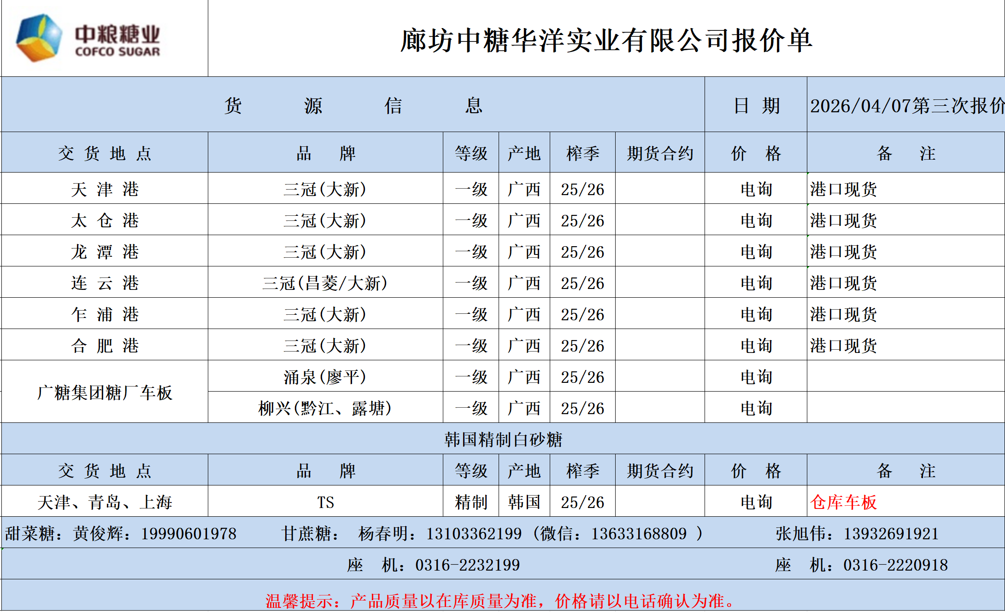Image resolution: width=1005 pixels, height=612 pixels.
Task: Click the landline number 0316-2220918
Action: click(896, 565)
